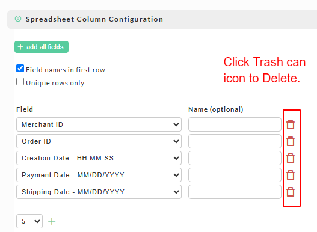The image size is (317, 232).
Task: Open Creation Date - HH:MM:SS dropdown
Action: coord(99,158)
